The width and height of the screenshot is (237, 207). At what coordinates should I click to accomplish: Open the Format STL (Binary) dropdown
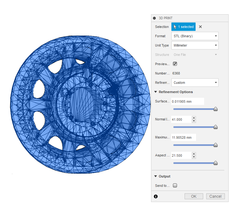tap(195, 36)
